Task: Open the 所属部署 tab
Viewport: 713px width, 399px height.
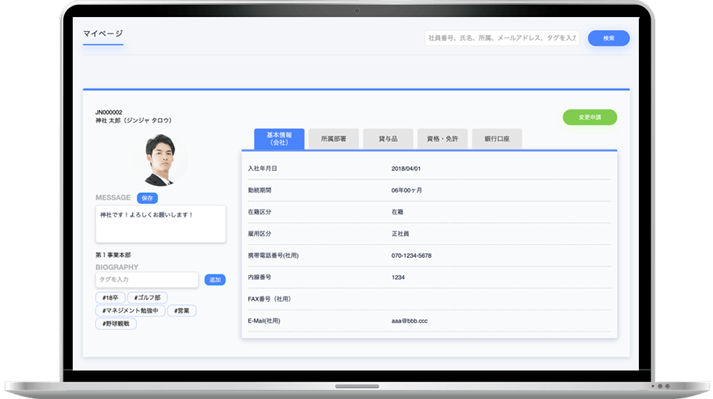Action: (333, 139)
